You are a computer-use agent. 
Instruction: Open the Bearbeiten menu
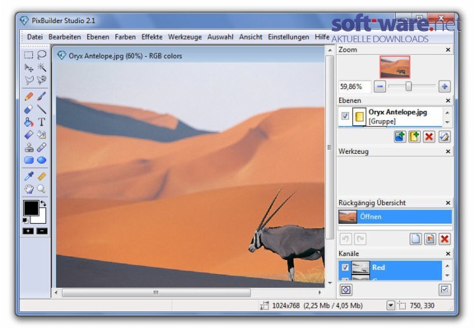65,37
